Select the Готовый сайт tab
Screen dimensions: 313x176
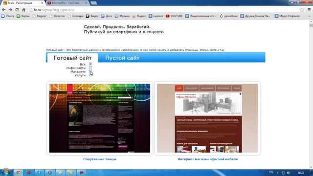pyautogui.click(x=73, y=58)
